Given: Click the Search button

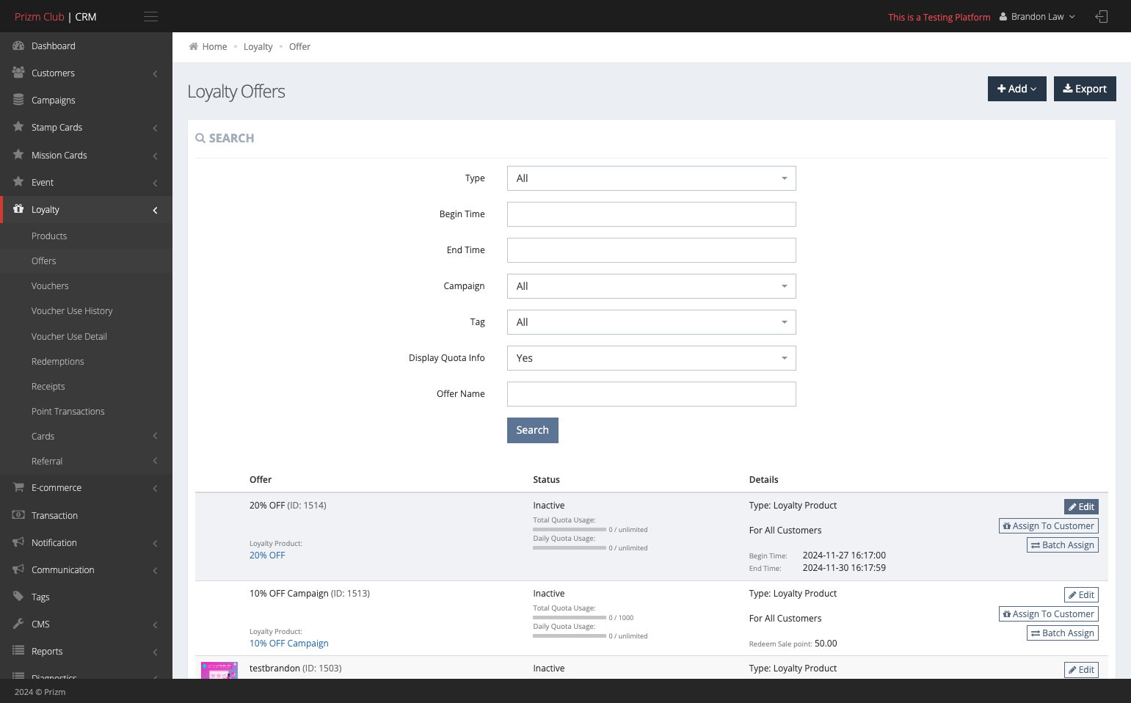Looking at the screenshot, I should [x=532, y=430].
